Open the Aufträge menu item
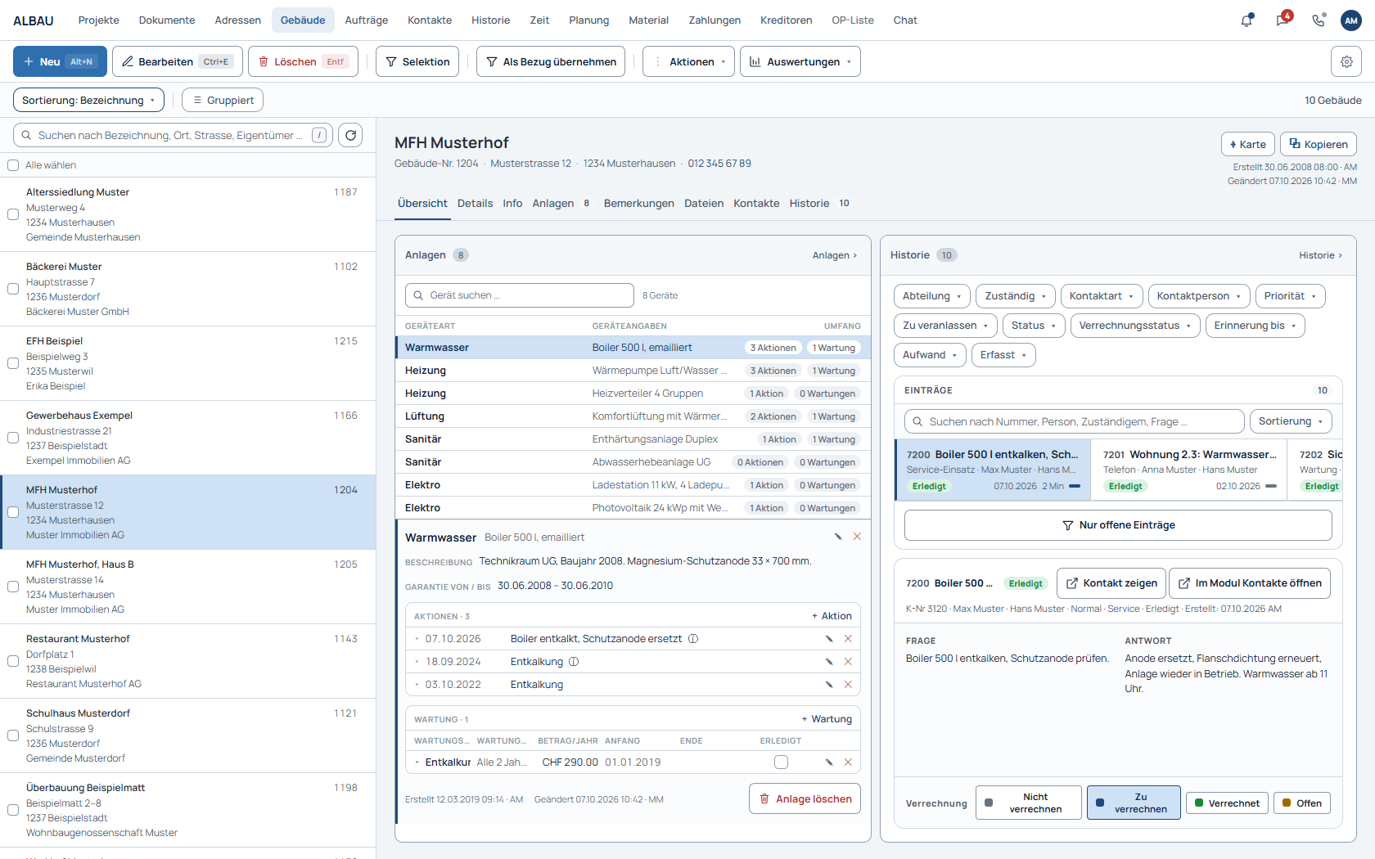This screenshot has height=859, width=1375. pyautogui.click(x=367, y=20)
